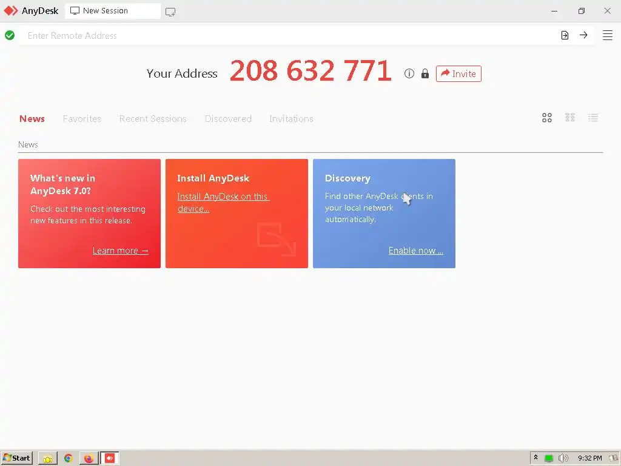The height and width of the screenshot is (466, 621).
Task: Click the AnyDesk logo in the title bar
Action: click(x=11, y=11)
